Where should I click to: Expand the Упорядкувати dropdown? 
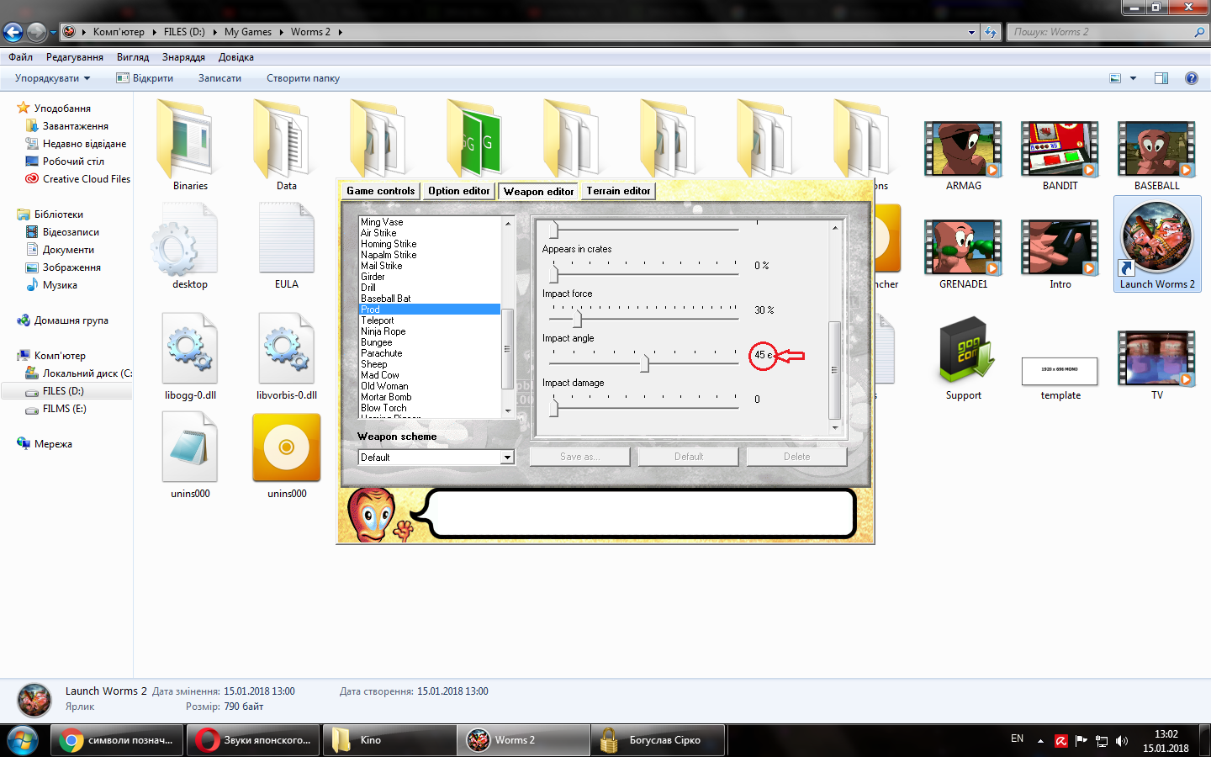pos(52,78)
